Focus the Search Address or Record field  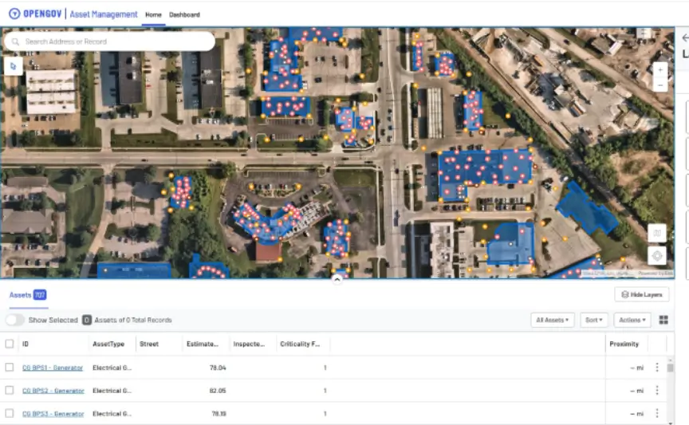110,41
